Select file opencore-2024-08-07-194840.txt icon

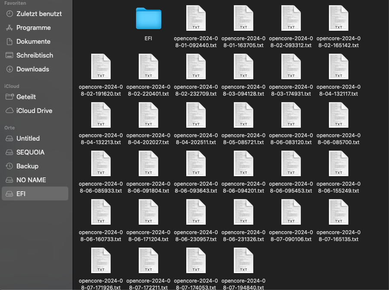point(243,260)
